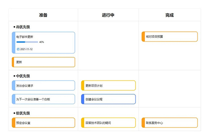Click the 40% progress bar

click(x=27, y=42)
